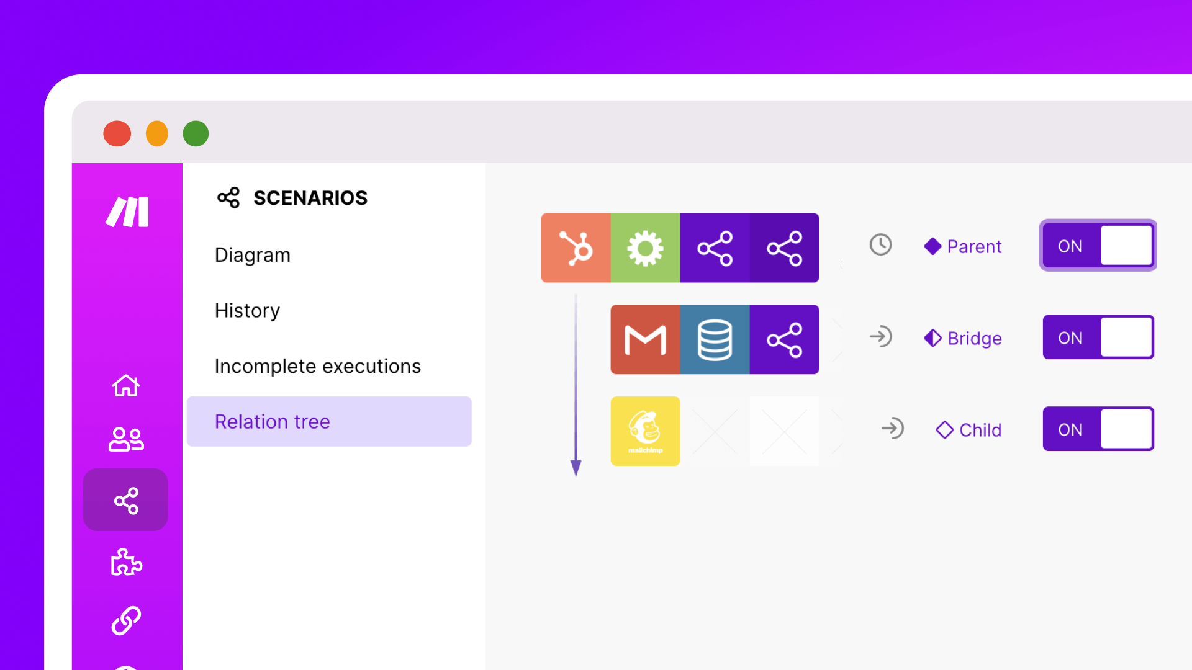The image size is (1192, 670).
Task: Switch off the Child scenario toggle
Action: click(x=1098, y=429)
